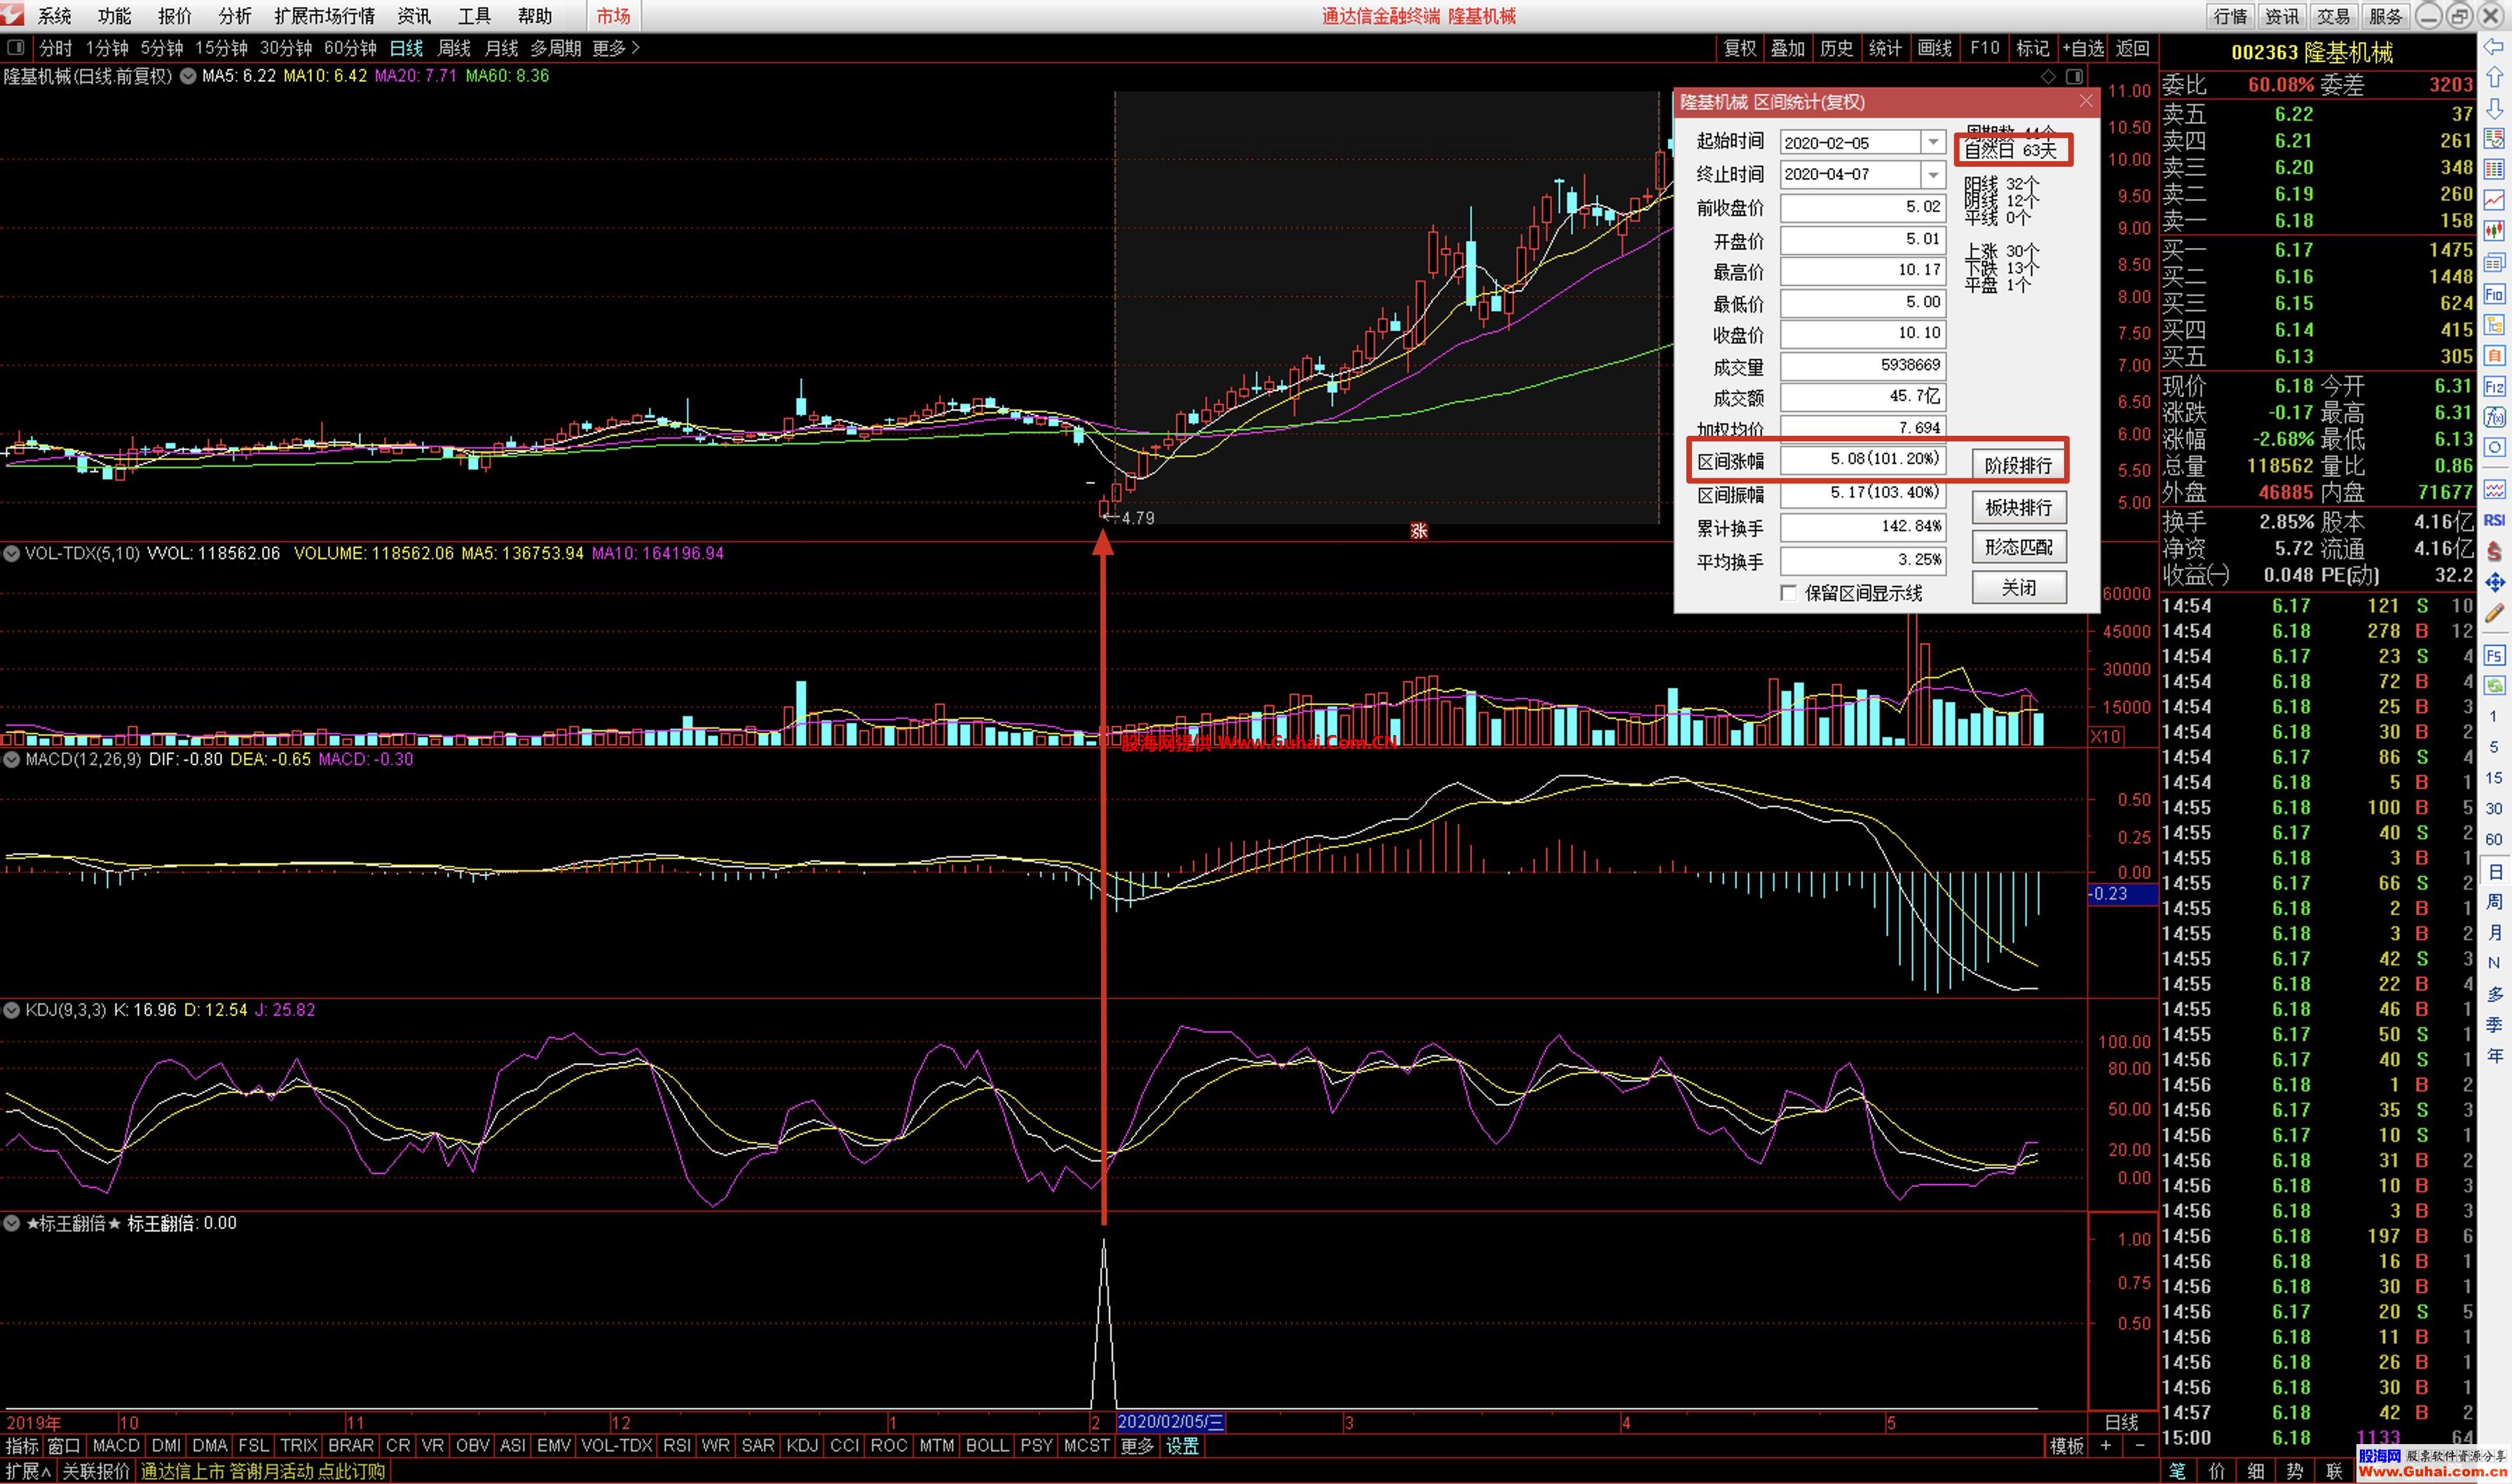Open the 终止时间 date dropdown arrow
Image resolution: width=2512 pixels, height=1484 pixels.
pyautogui.click(x=1933, y=175)
